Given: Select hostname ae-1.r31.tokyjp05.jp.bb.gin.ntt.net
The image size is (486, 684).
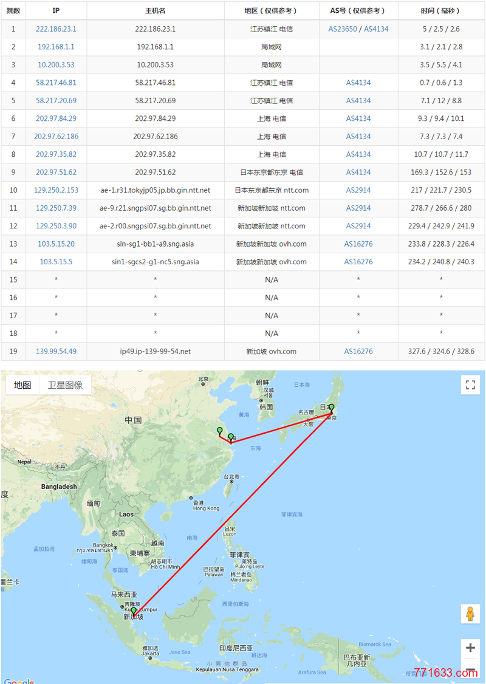Looking at the screenshot, I should 156,190.
